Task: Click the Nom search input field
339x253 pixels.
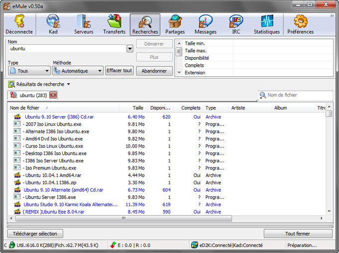Action: tap(67, 49)
